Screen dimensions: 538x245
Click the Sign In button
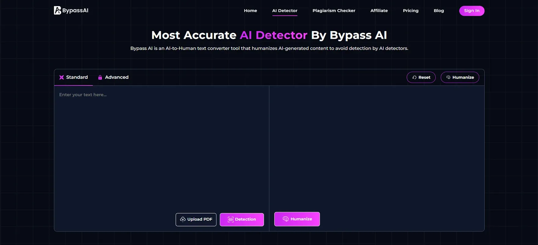[x=472, y=11]
